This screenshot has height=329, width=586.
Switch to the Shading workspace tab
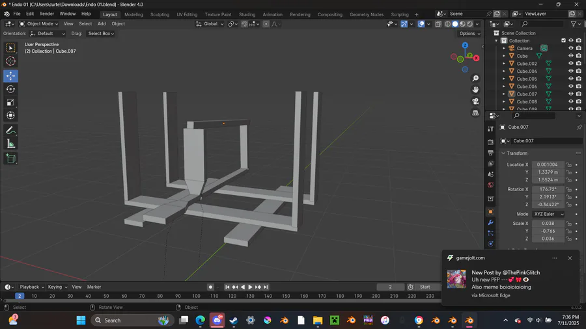[247, 14]
